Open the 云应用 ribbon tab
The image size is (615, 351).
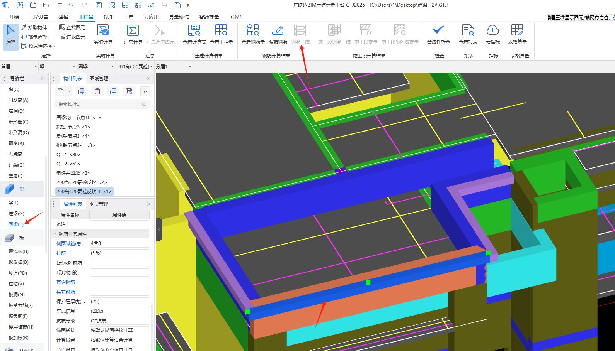[x=151, y=17]
